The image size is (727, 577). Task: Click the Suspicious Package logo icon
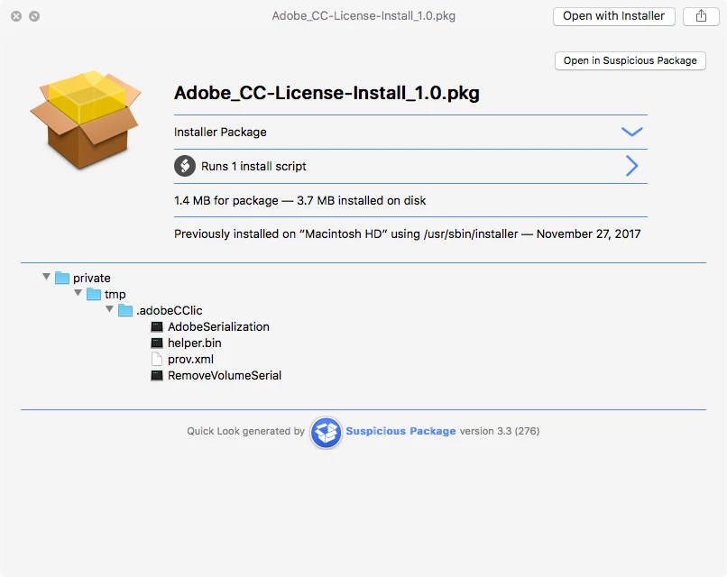[x=326, y=432]
